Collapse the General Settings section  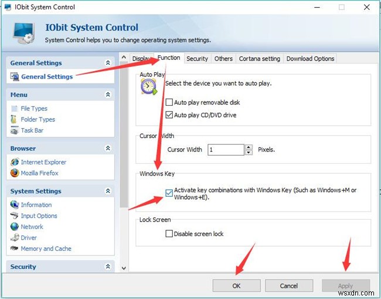click(108, 63)
